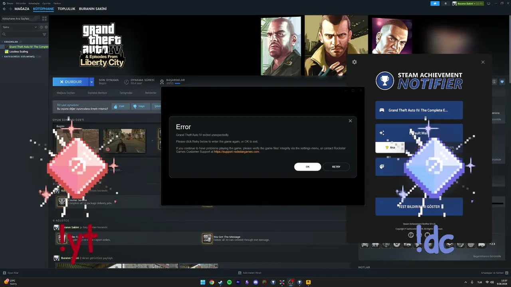Image resolution: width=511 pixels, height=287 pixels.
Task: Open Windows Start menu
Action: point(203,282)
